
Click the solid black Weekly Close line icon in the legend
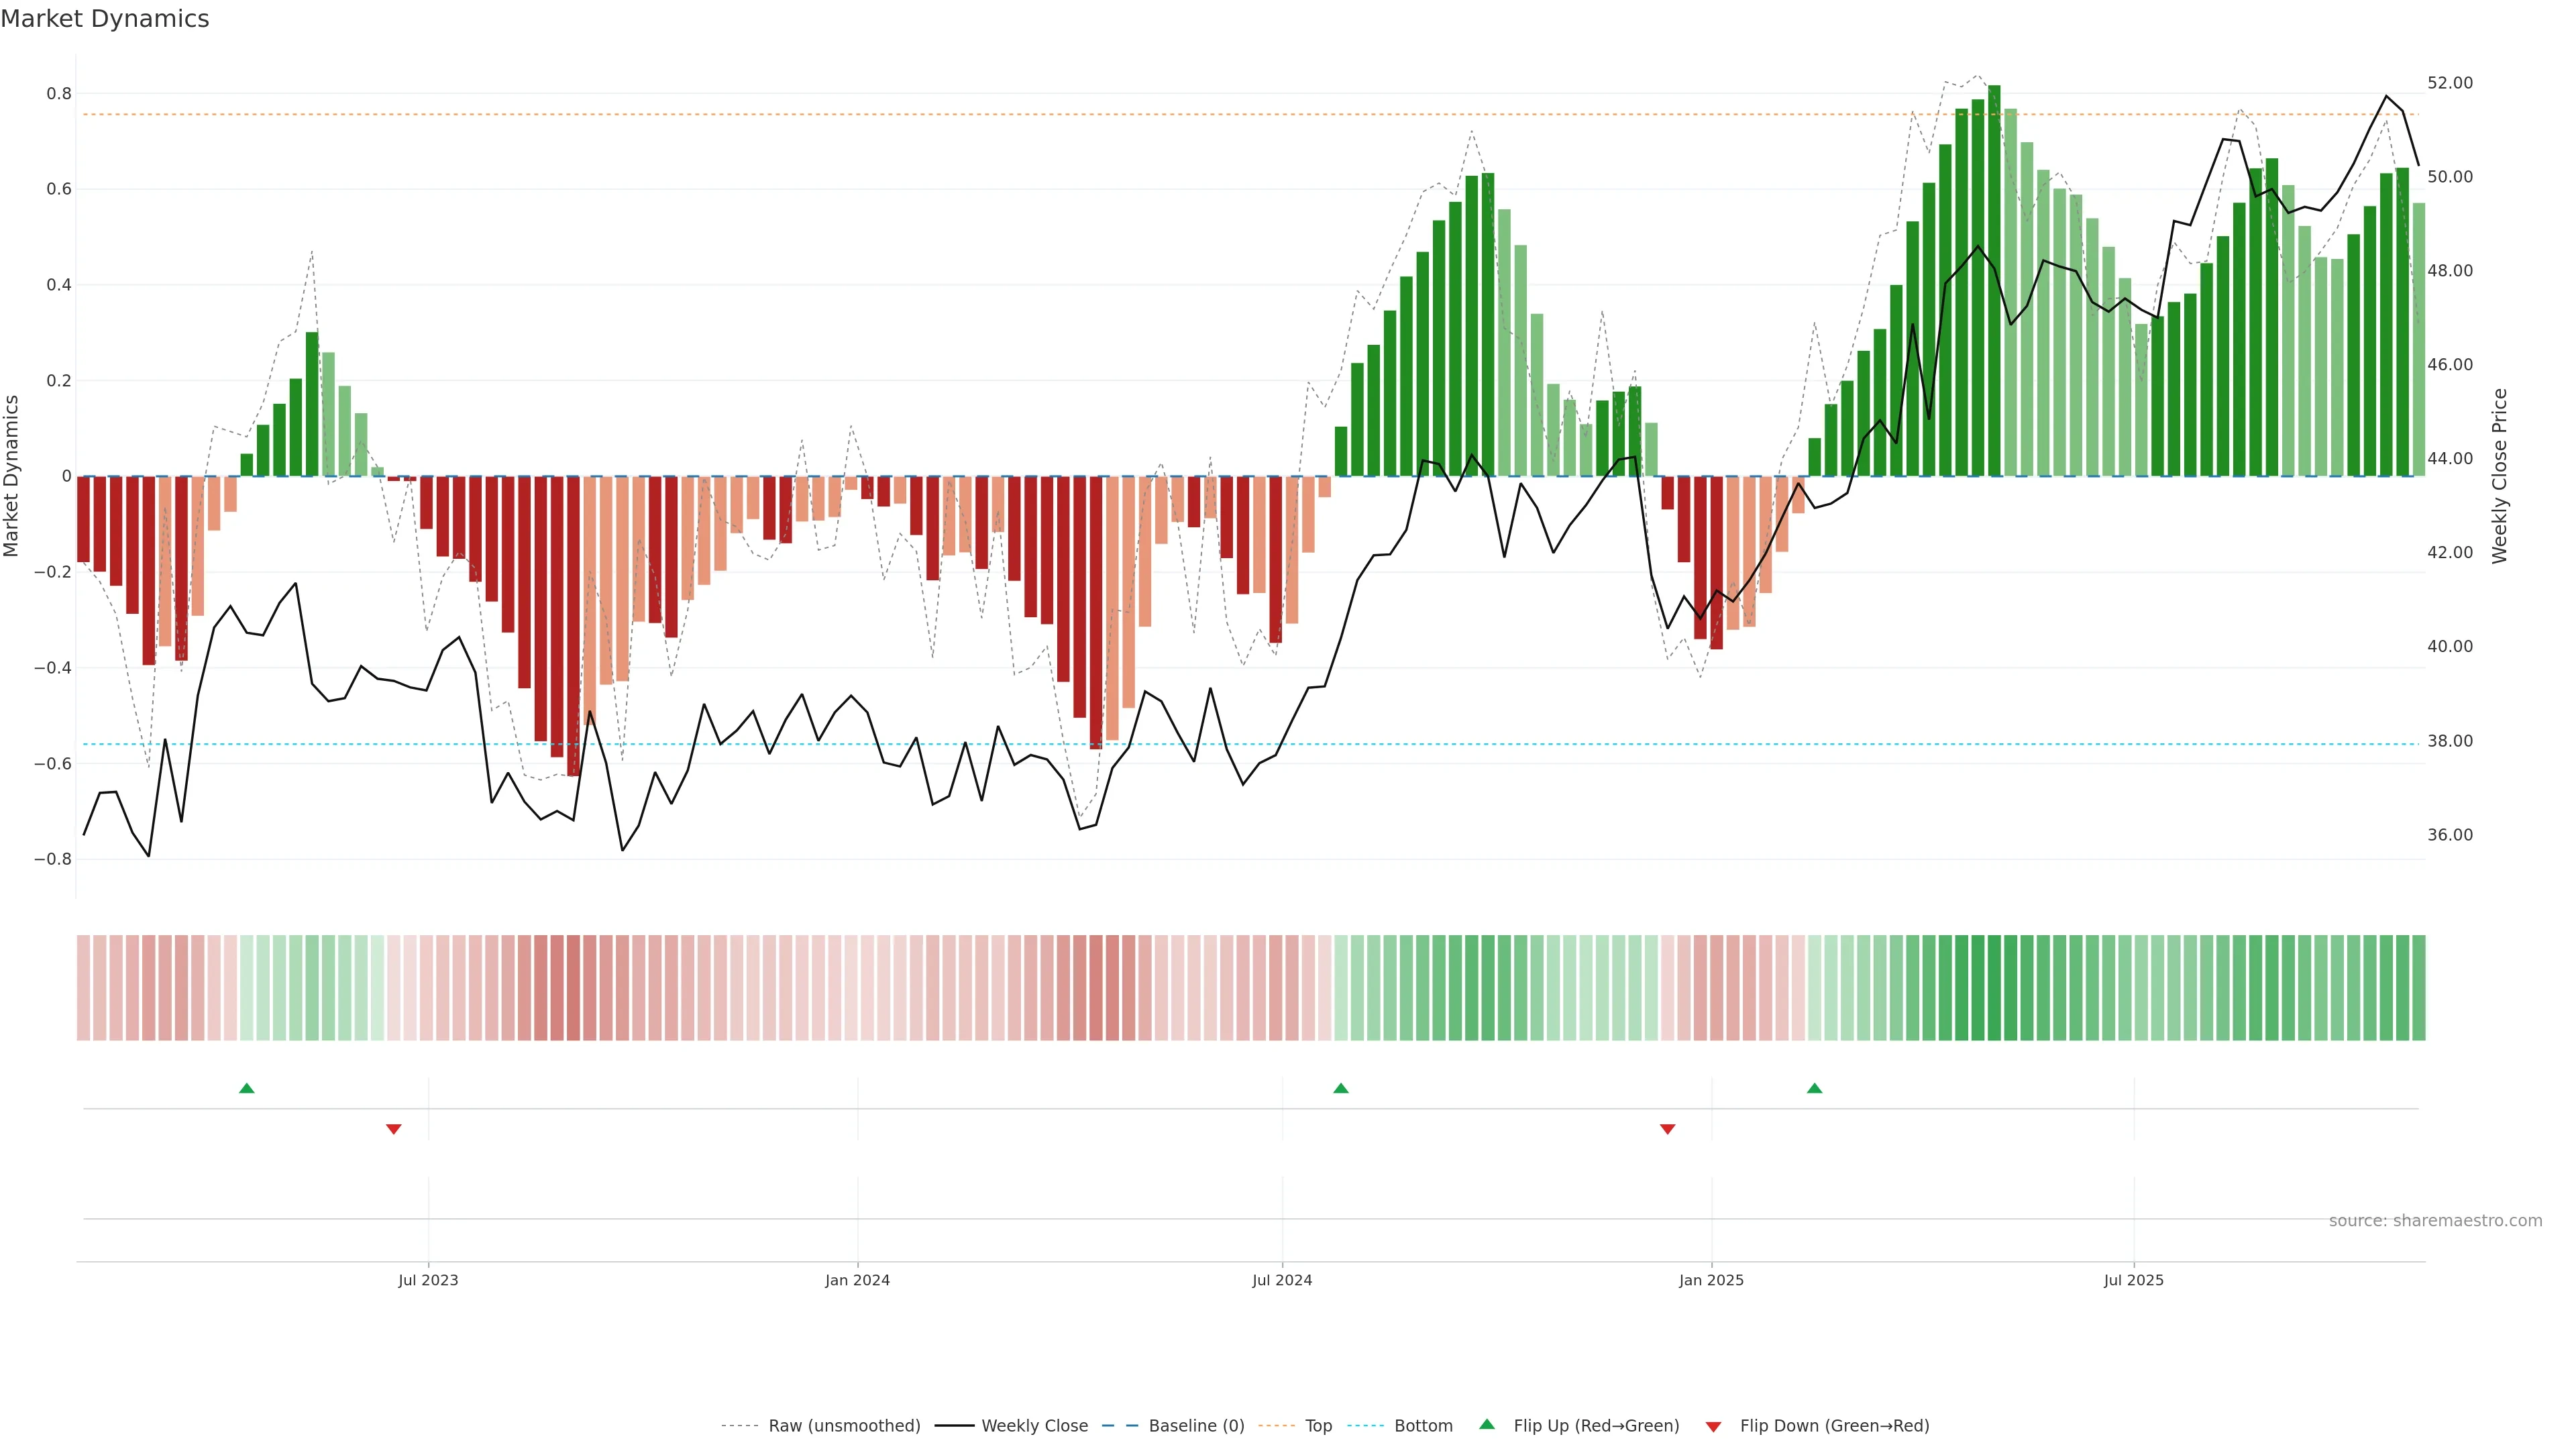pos(954,1426)
